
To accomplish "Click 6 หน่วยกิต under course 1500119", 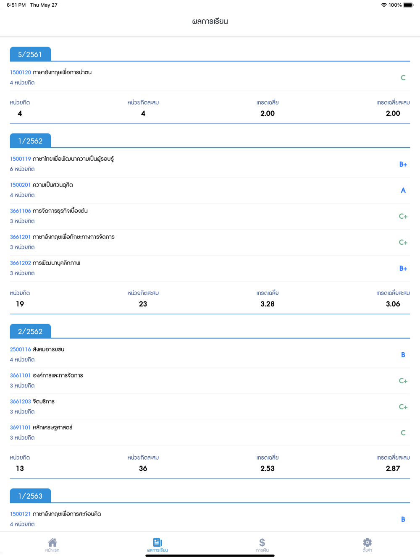I will (22, 169).
